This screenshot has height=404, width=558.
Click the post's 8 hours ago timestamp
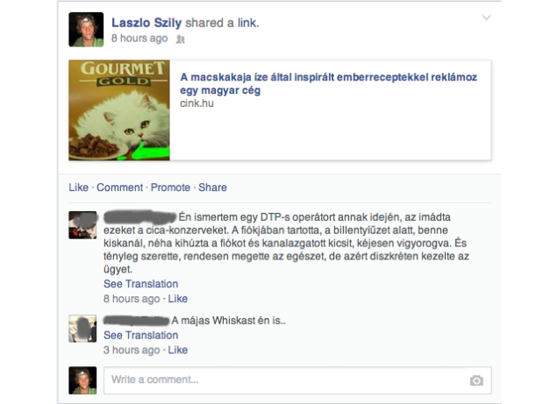tap(139, 39)
